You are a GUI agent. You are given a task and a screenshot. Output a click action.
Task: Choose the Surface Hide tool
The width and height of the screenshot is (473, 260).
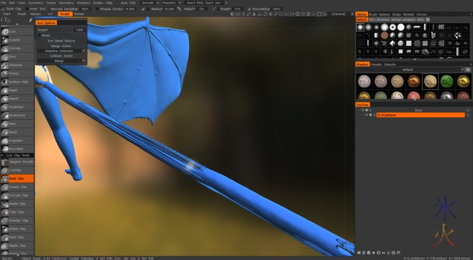[x=17, y=82]
